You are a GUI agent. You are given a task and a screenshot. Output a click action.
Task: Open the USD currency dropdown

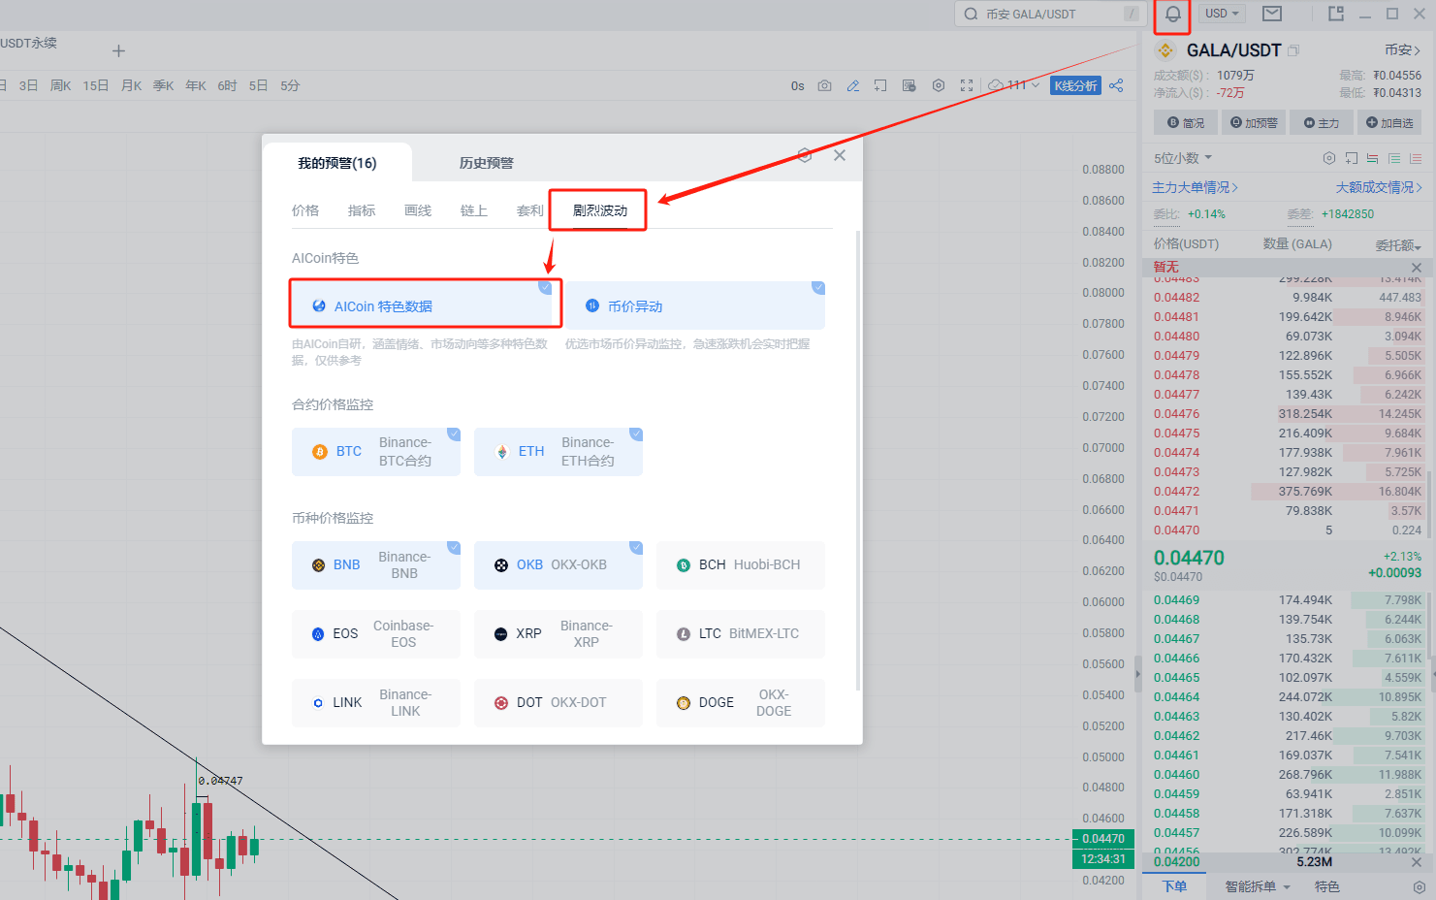1222,14
